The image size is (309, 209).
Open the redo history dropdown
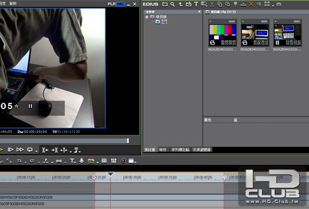(39, 163)
